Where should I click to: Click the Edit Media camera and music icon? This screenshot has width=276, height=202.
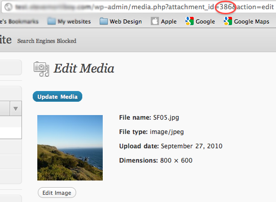(41, 69)
